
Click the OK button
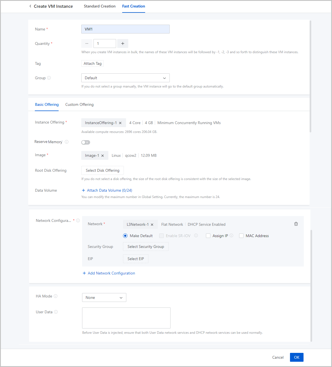[x=297, y=357]
